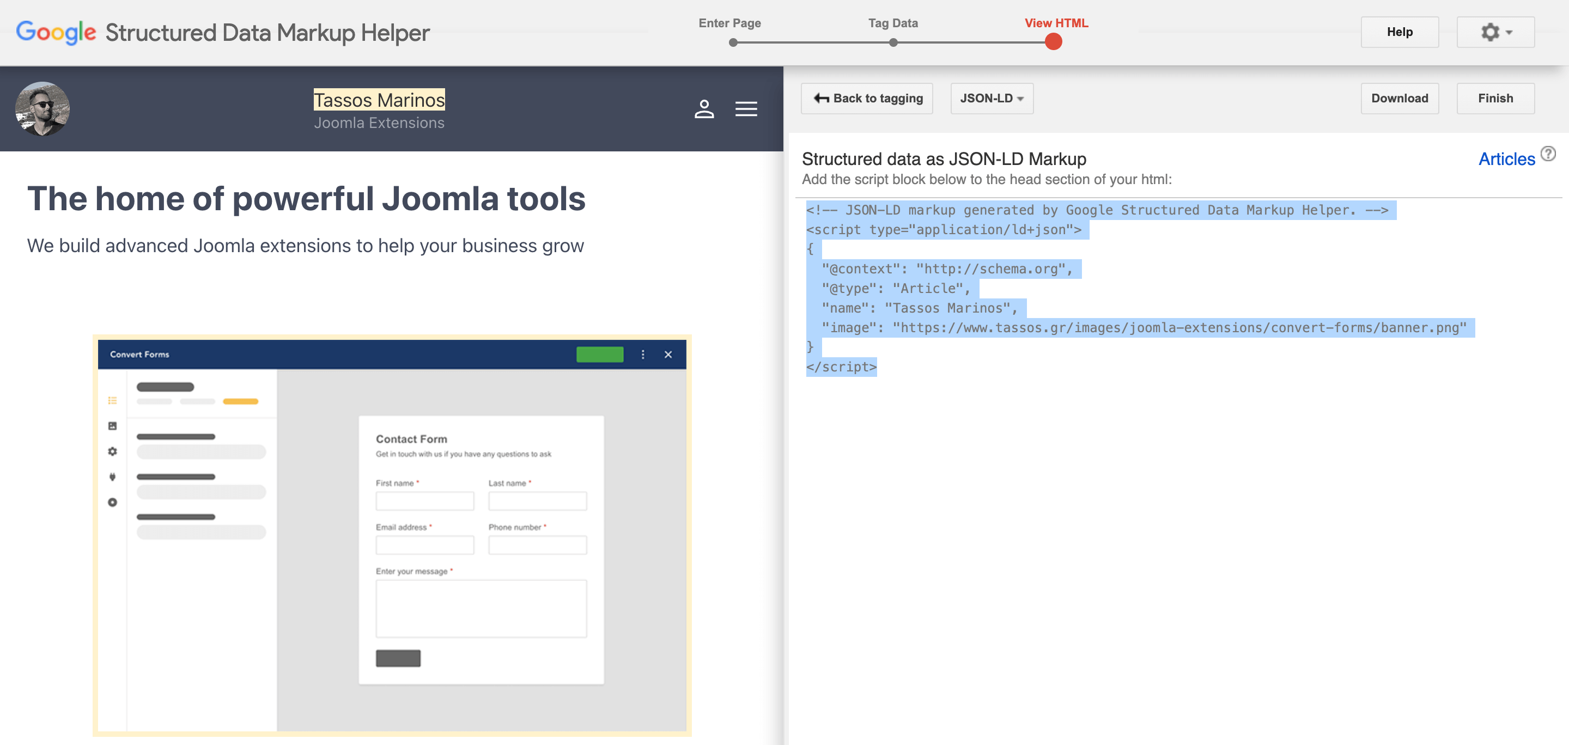
Task: Click the Last name field in banner
Action: (537, 501)
